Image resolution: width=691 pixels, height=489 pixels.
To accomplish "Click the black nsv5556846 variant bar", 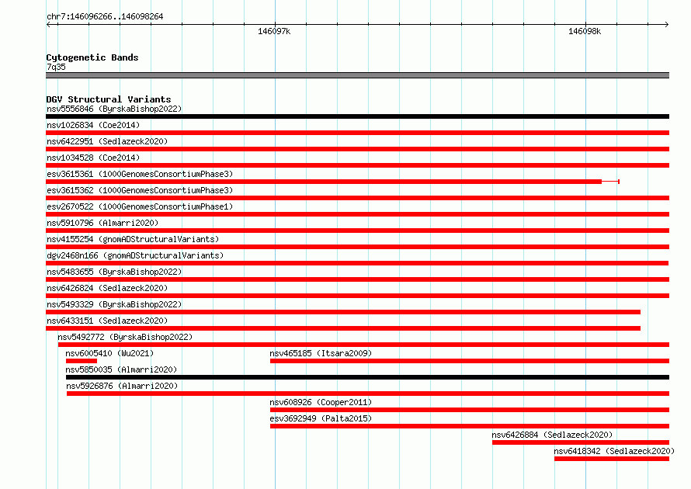I will tap(357, 116).
